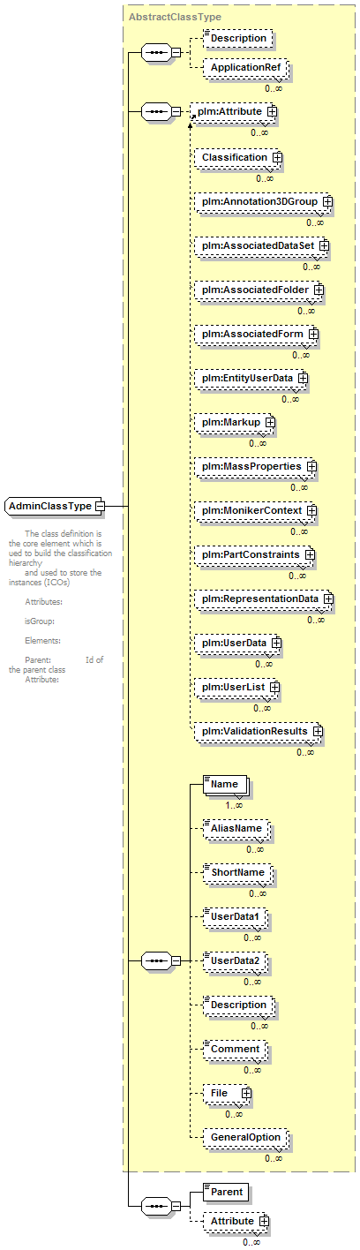Screen dimensions: 360x1250
Task: Select the AliasName element box
Action: pos(234,828)
